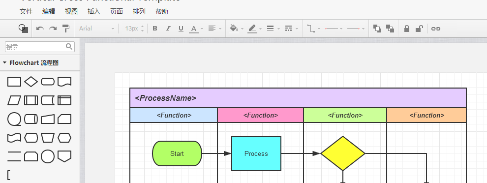This screenshot has height=183, width=487.
Task: Click the <ProcessName> title header
Action: point(298,98)
